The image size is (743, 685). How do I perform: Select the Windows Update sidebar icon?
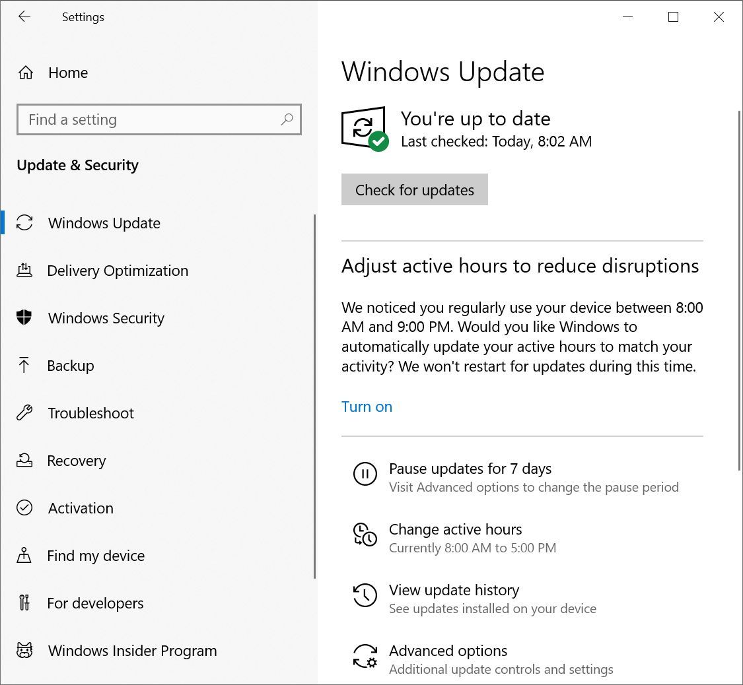point(24,223)
